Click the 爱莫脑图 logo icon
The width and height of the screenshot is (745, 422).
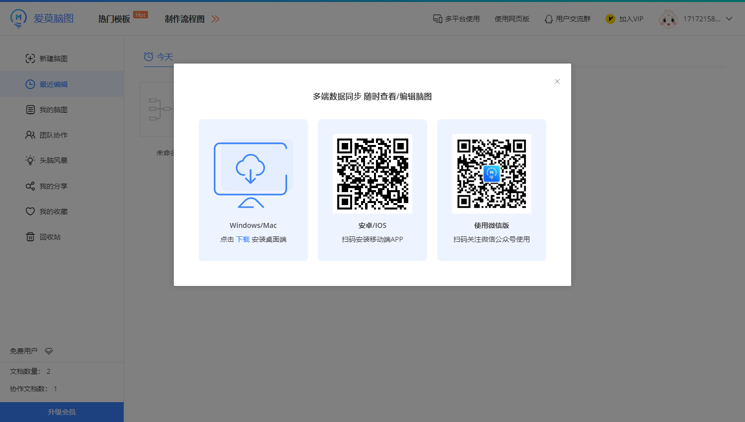tap(18, 18)
